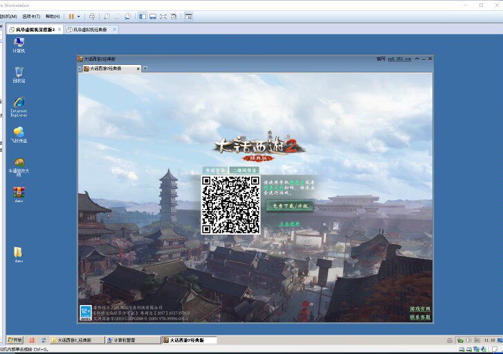Open the 联系客服 link
Viewport: 503px width, 354px height.
tap(419, 317)
